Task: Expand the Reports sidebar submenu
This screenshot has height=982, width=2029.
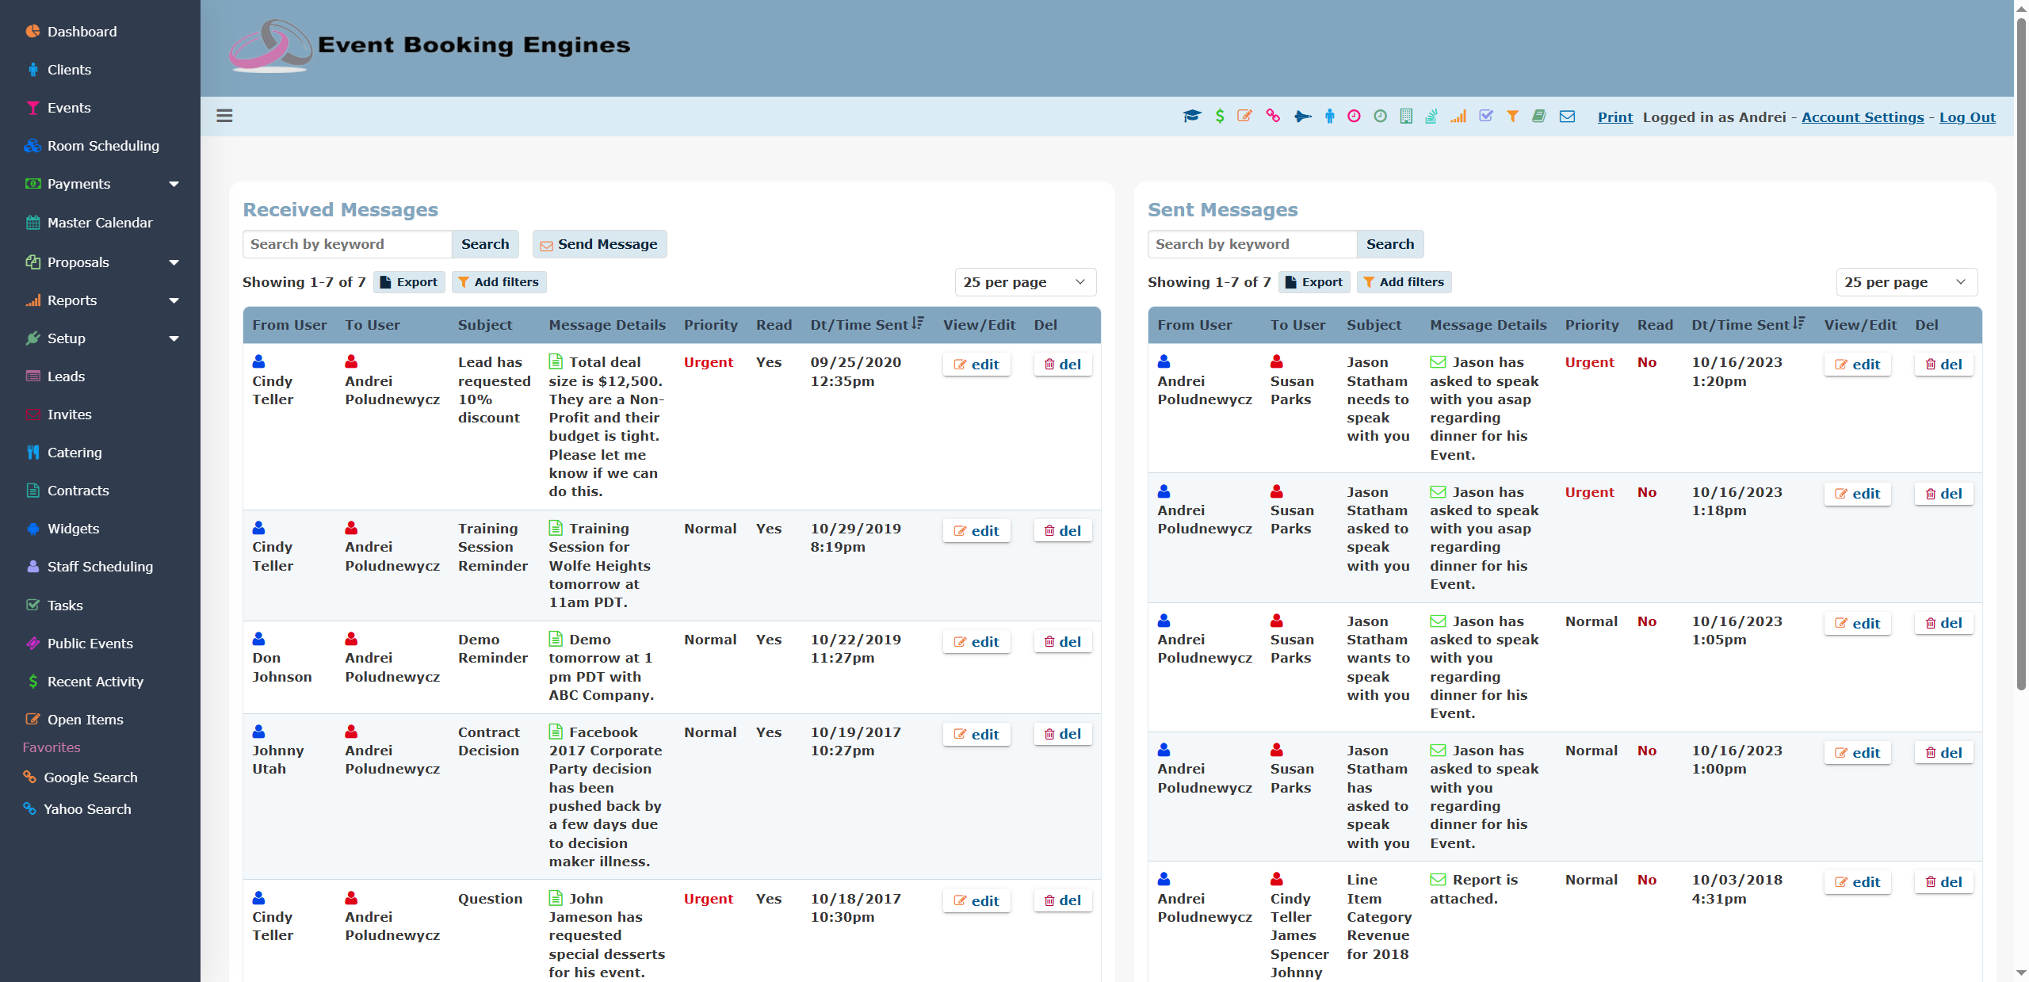Action: click(174, 300)
